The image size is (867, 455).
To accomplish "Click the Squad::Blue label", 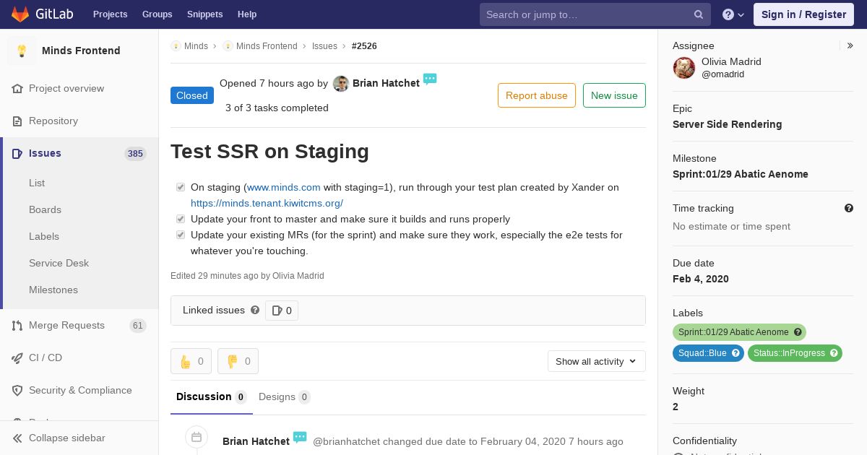I will coord(708,353).
